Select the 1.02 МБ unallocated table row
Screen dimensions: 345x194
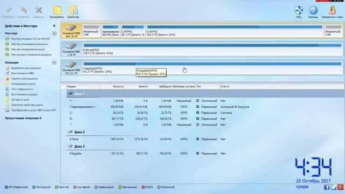click(x=205, y=124)
